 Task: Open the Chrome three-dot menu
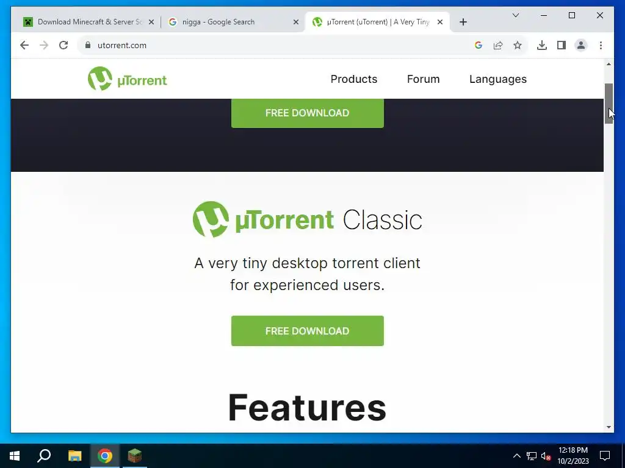[x=601, y=45]
